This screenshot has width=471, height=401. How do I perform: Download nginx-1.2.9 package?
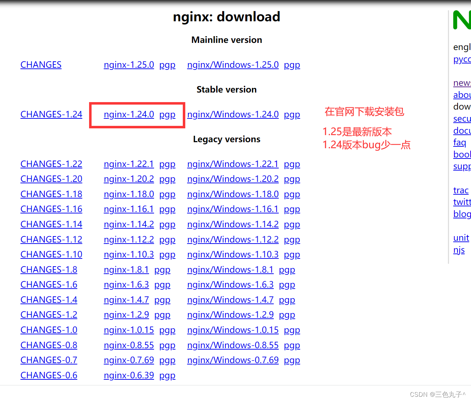126,315
